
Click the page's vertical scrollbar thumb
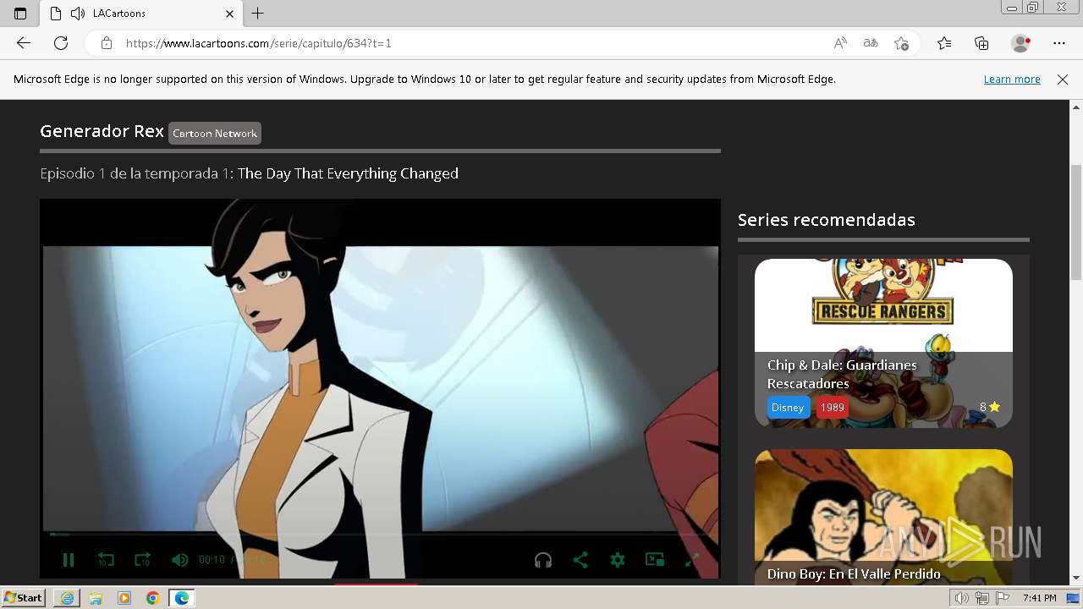click(1076, 222)
